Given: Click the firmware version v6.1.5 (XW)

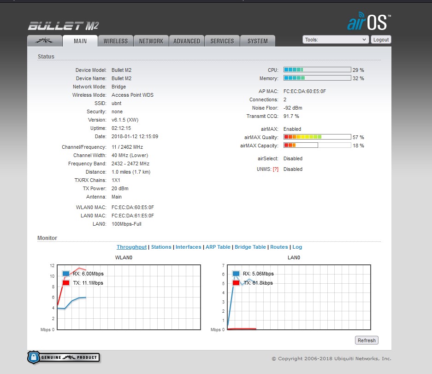Looking at the screenshot, I should [x=125, y=120].
